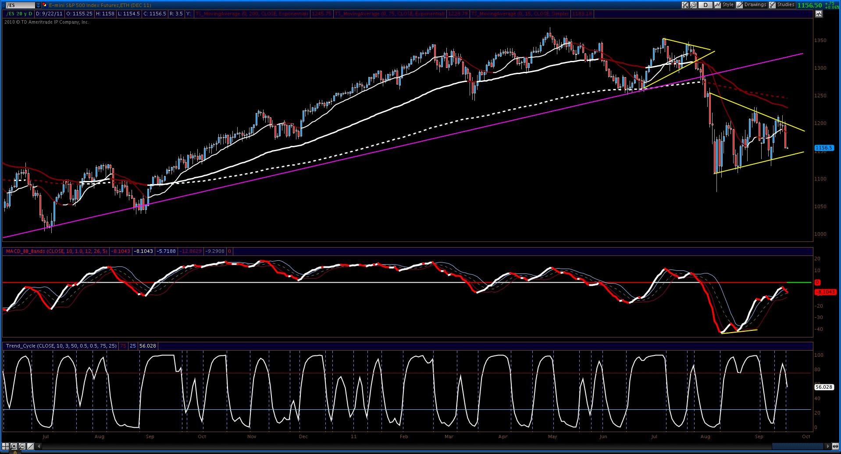Click the O: 1155.25 open value
Image resolution: width=841 pixels, height=454 pixels.
(79, 14)
